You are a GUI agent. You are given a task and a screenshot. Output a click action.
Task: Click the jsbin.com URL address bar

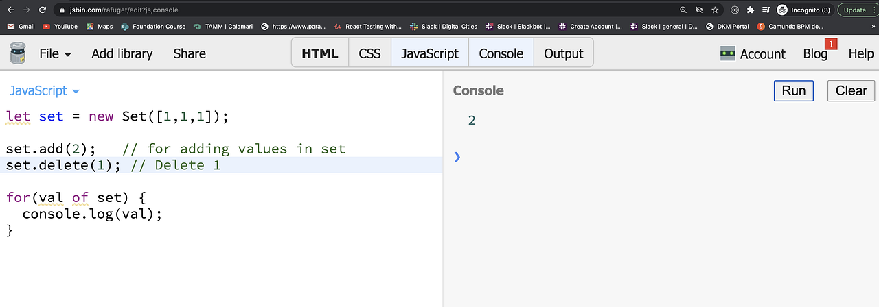[x=369, y=10]
